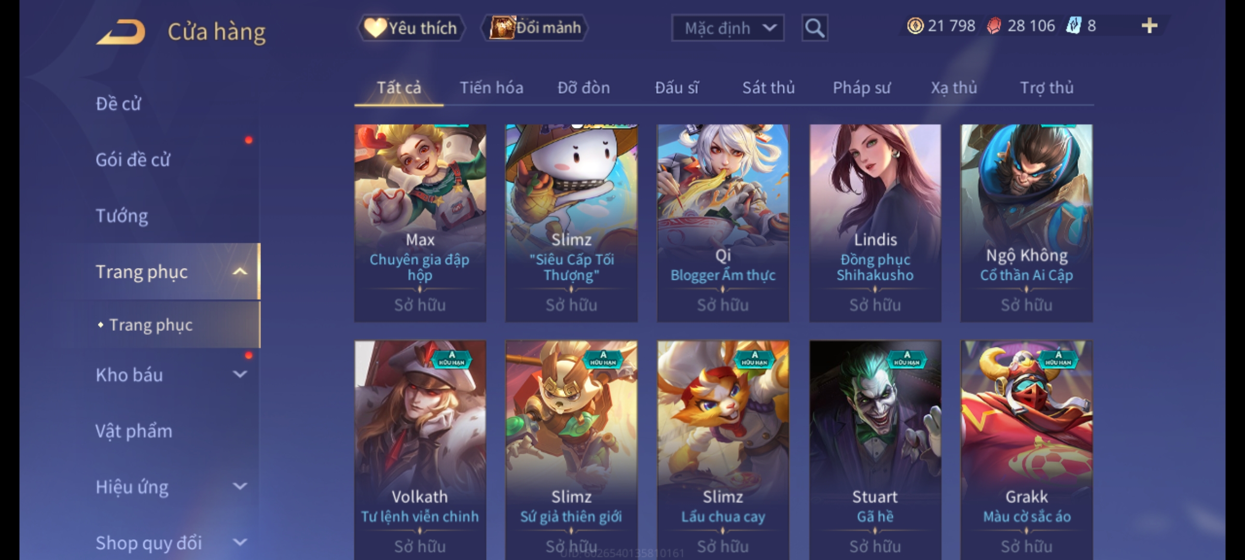Expand the Shop quy đổi section
The width and height of the screenshot is (1245, 560).
pos(240,542)
